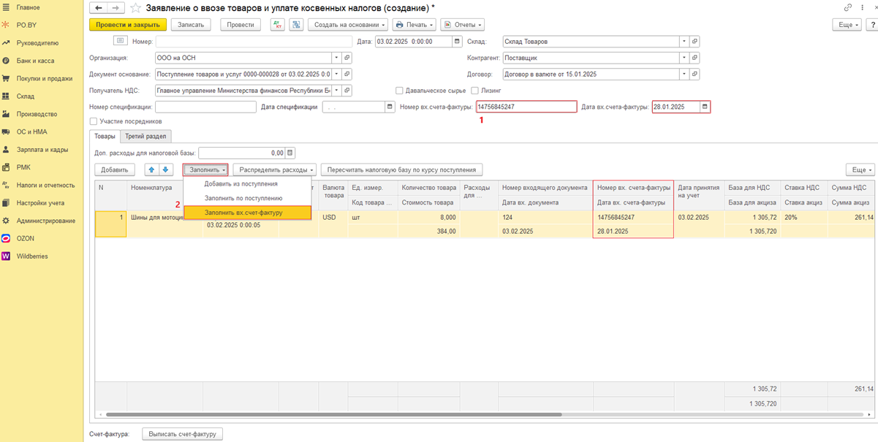
Task: Open the document structure icon next to Дт/Кт
Action: pos(296,25)
